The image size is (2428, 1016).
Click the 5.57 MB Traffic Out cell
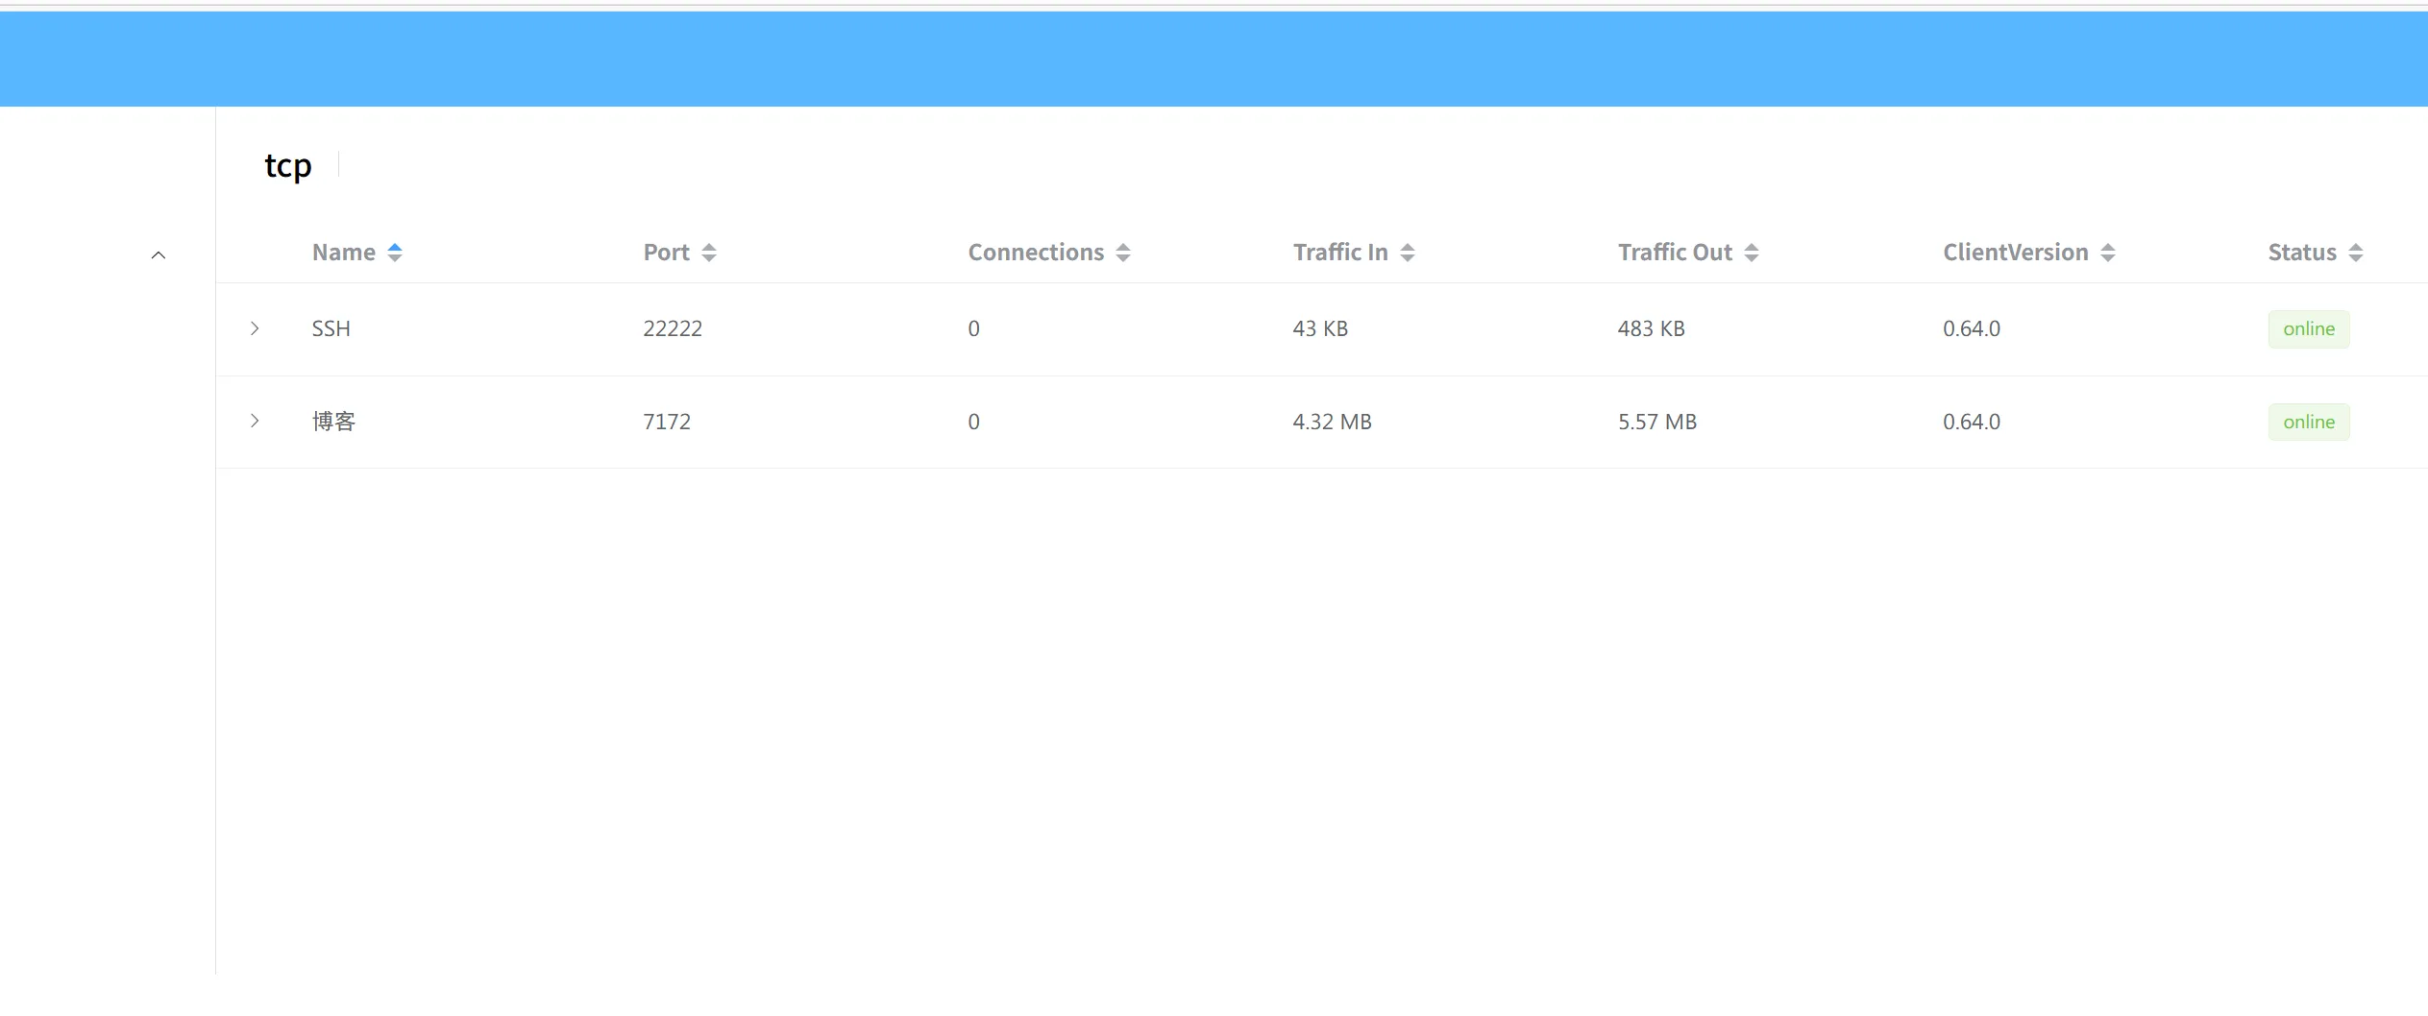pyautogui.click(x=1656, y=422)
